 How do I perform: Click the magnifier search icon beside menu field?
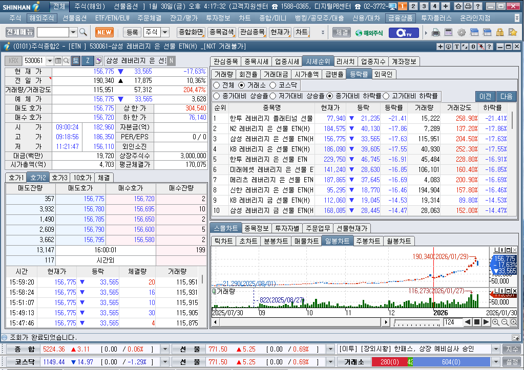coord(83,32)
